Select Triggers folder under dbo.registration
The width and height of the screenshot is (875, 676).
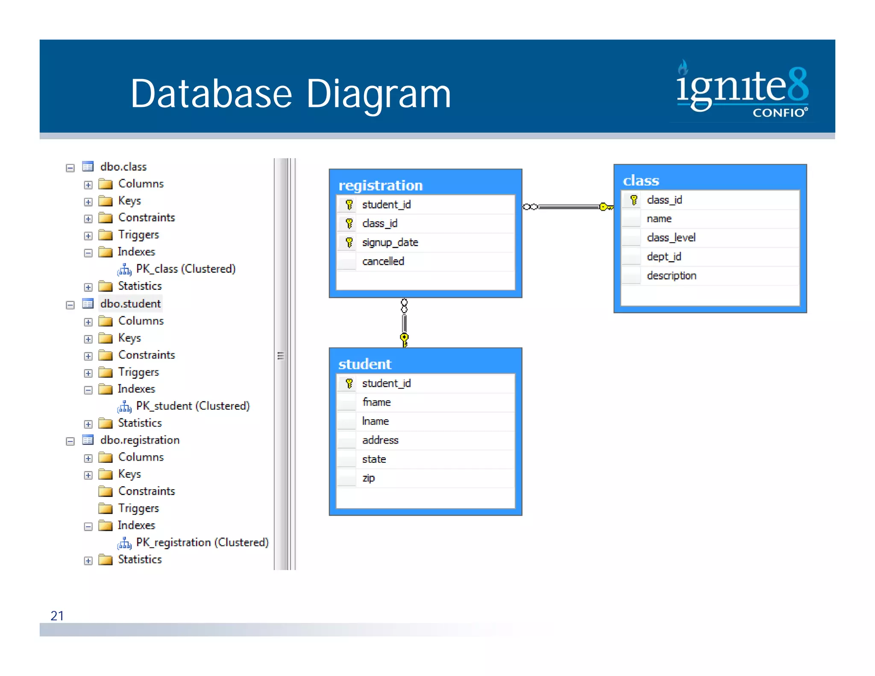(x=138, y=508)
